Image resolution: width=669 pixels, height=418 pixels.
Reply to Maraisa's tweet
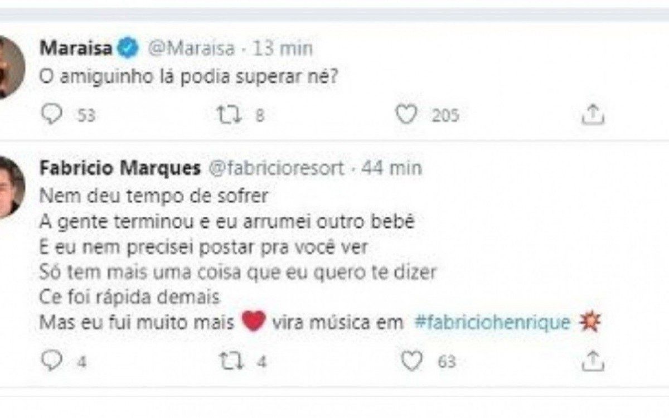[52, 114]
